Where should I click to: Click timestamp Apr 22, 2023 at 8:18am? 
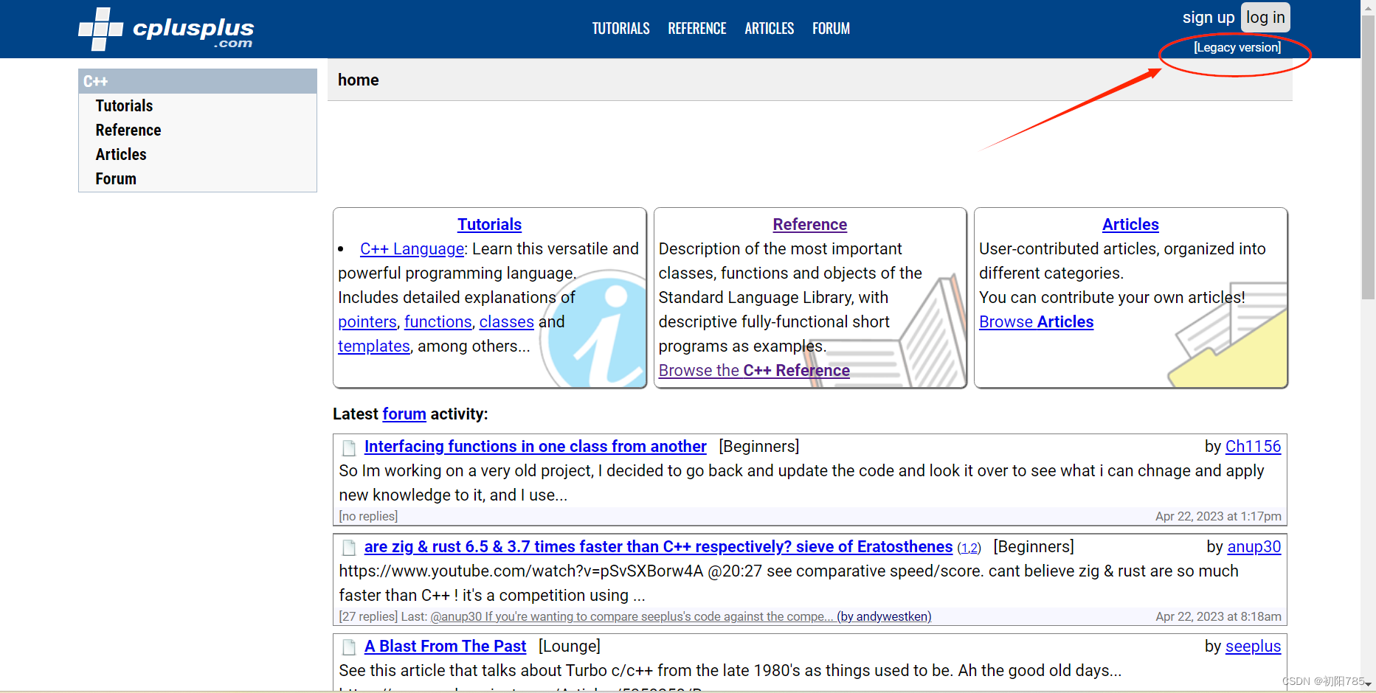(x=1218, y=617)
